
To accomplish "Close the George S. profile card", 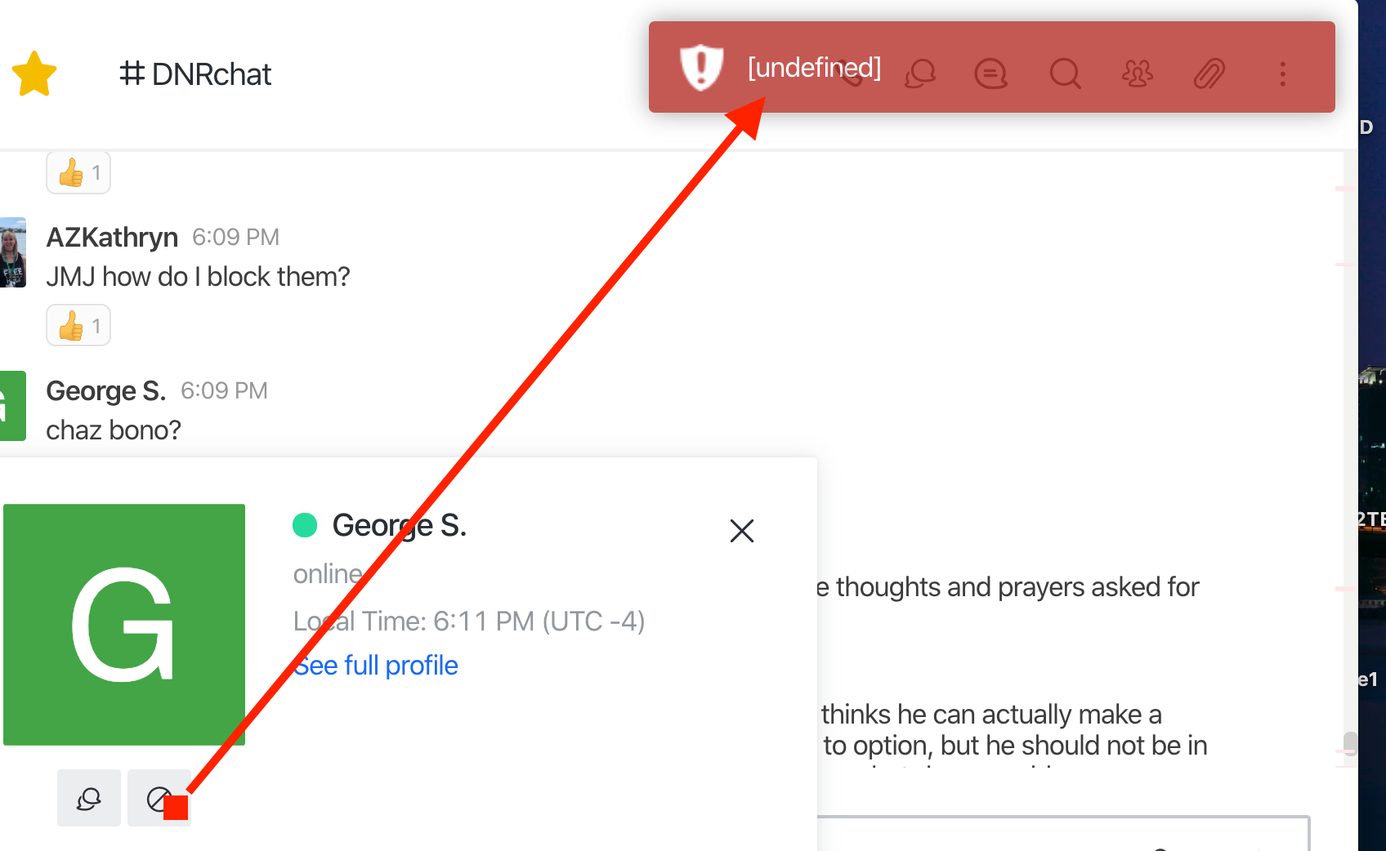I will tap(741, 531).
